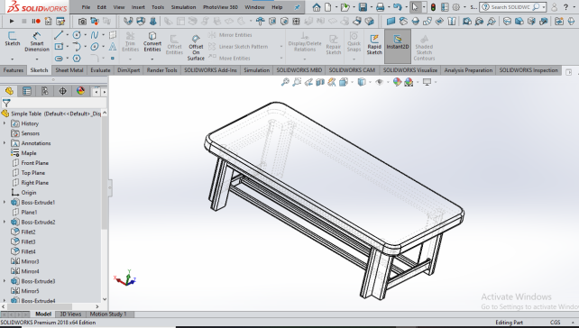Open the Motion Study 1 tab
Screen dimensions: 579x328
(108, 314)
